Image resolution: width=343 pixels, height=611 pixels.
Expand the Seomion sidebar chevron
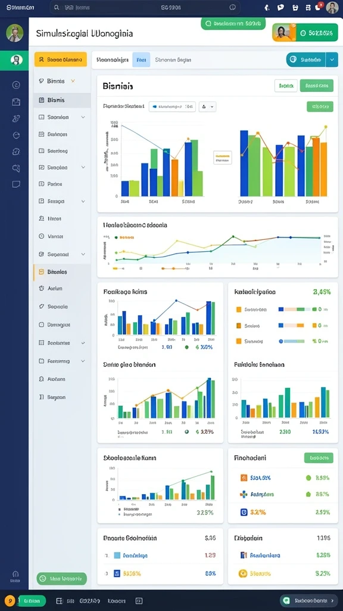pos(83,117)
